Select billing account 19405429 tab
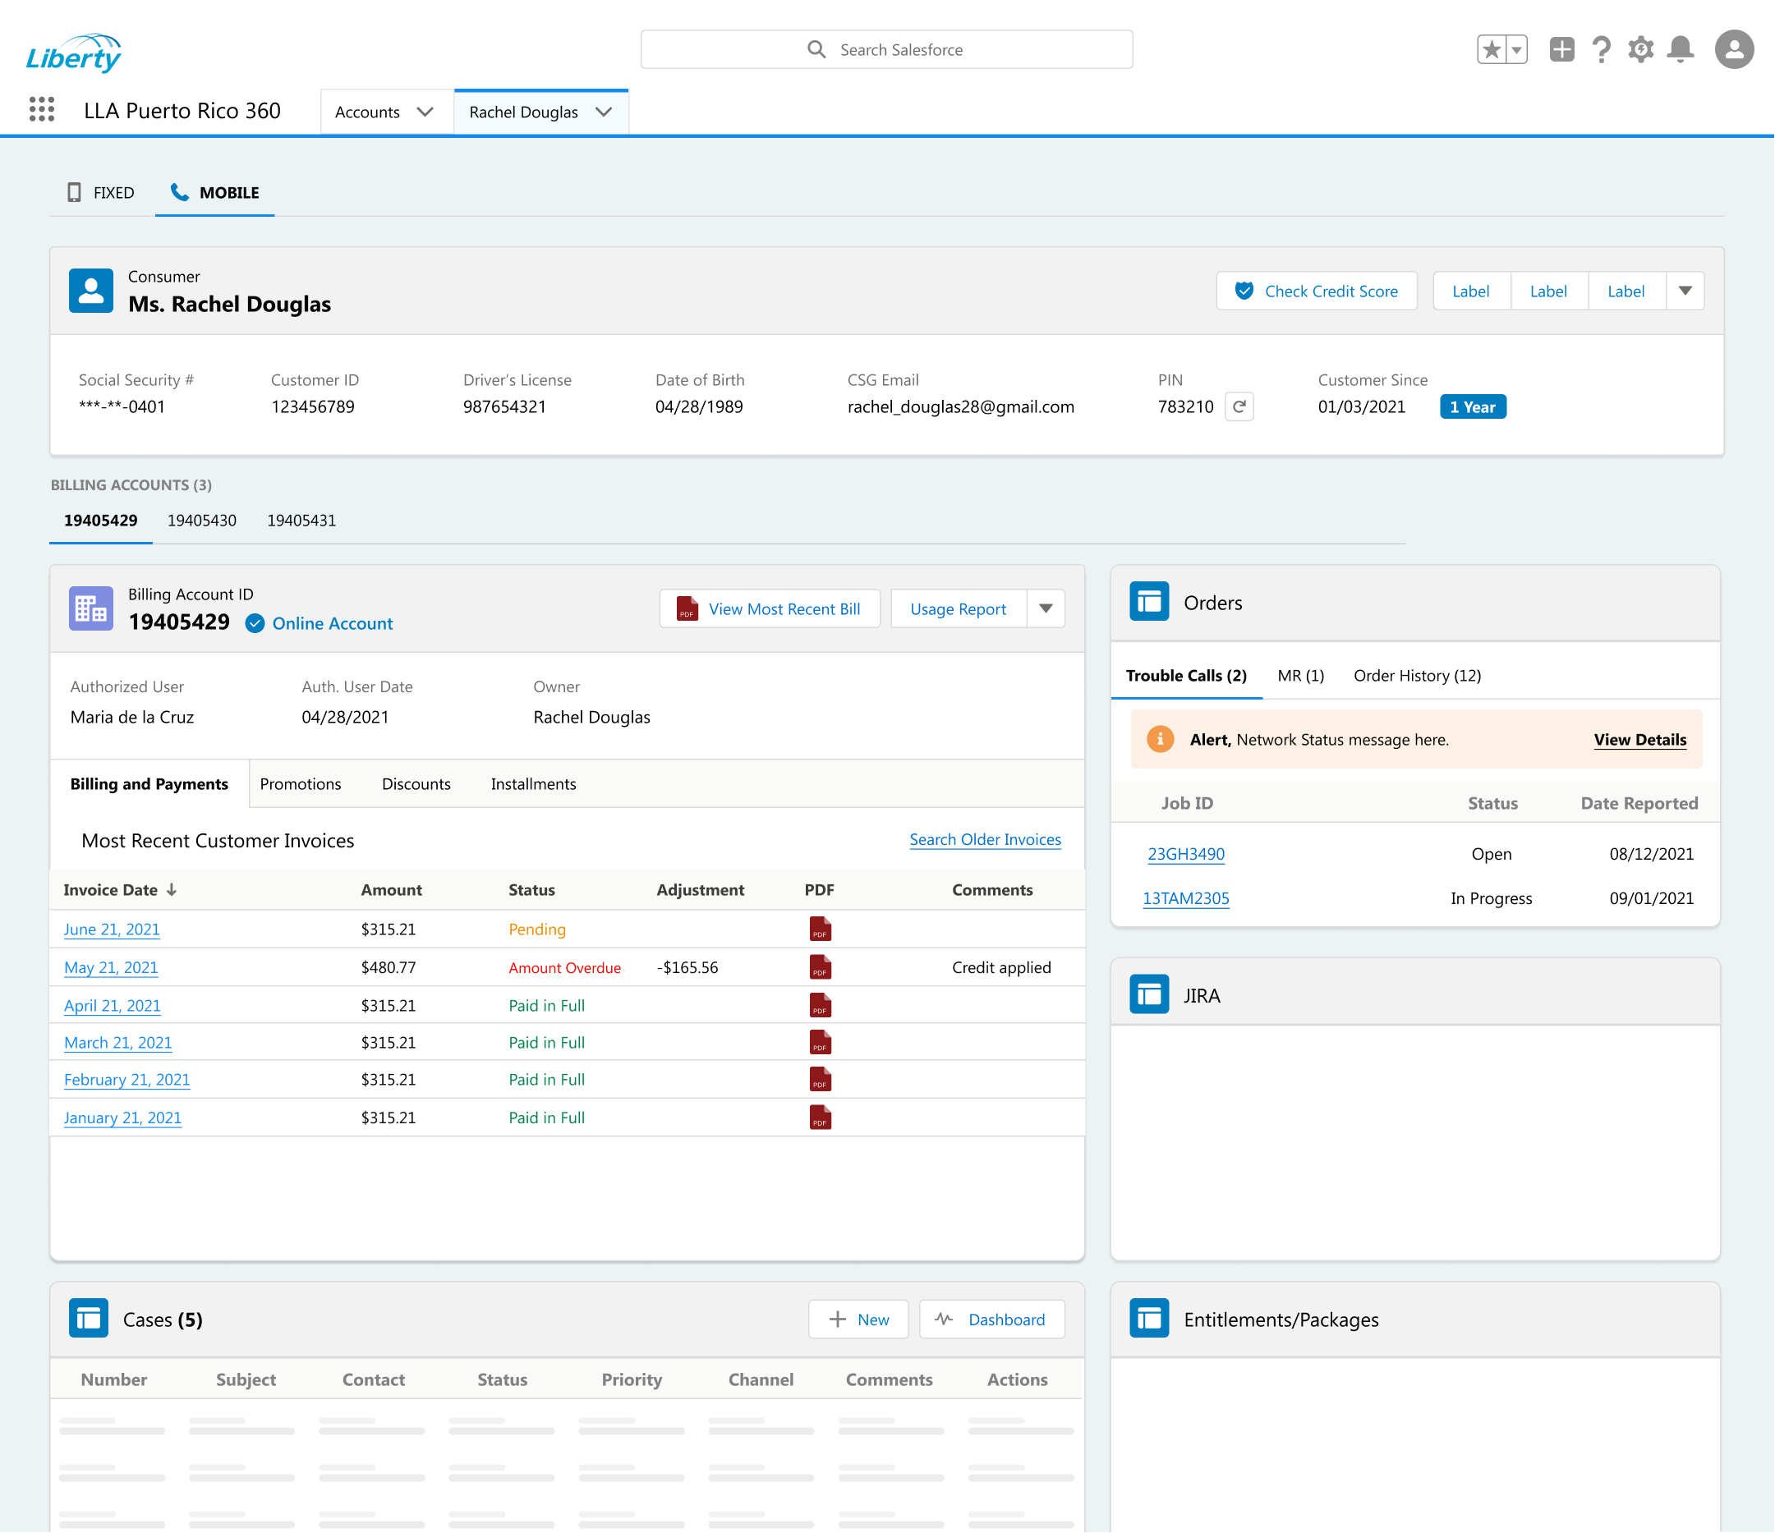Screen dimensions: 1775x1533 point(101,521)
